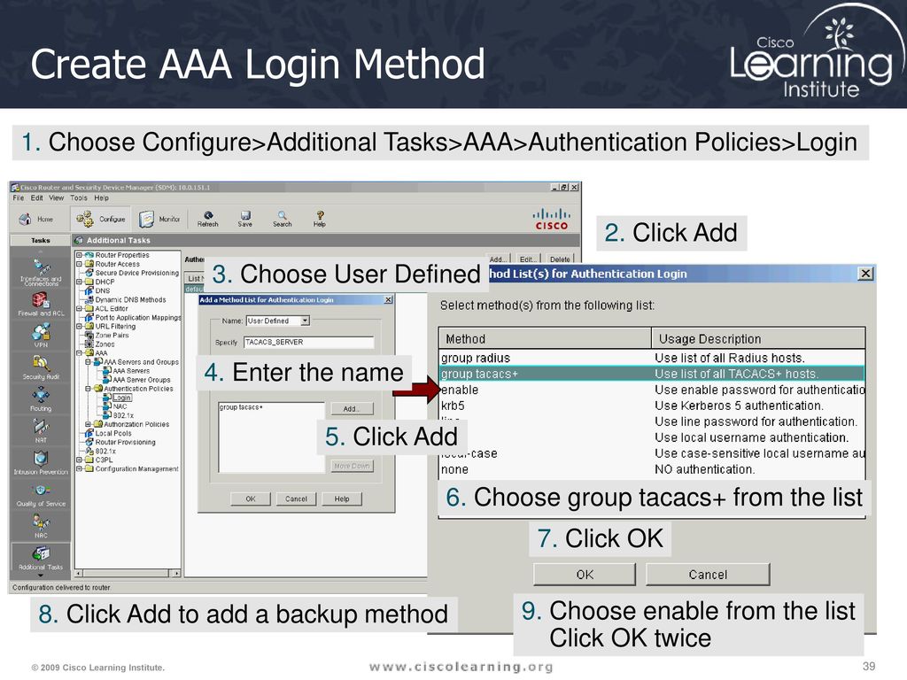Screen dimensions: 907x680
Task: Select Zone Pairs in the tree
Action: [x=112, y=335]
